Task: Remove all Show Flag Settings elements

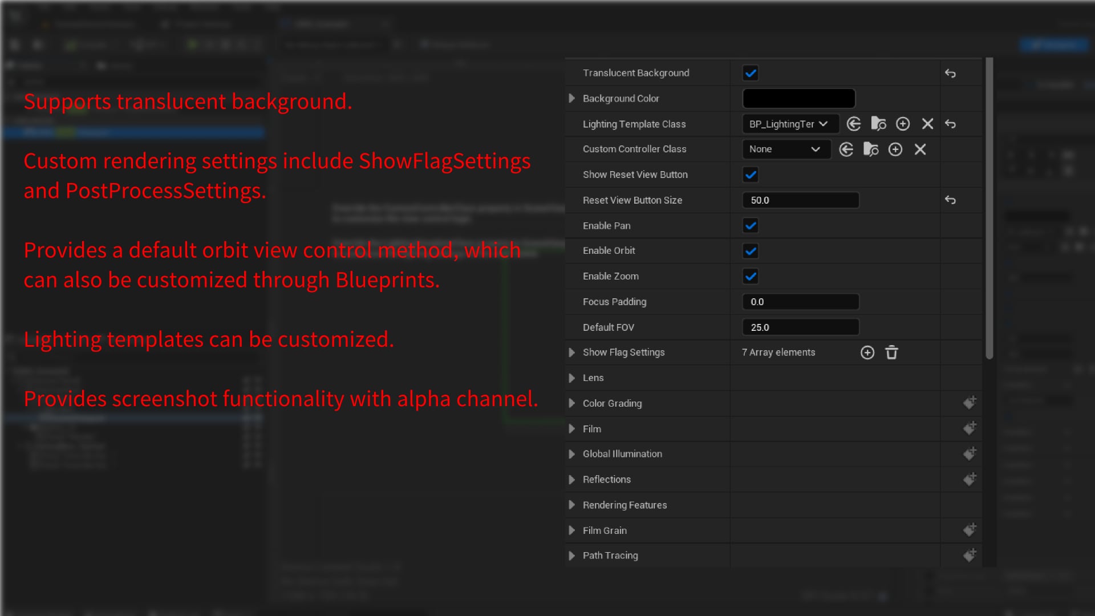Action: pos(891,352)
